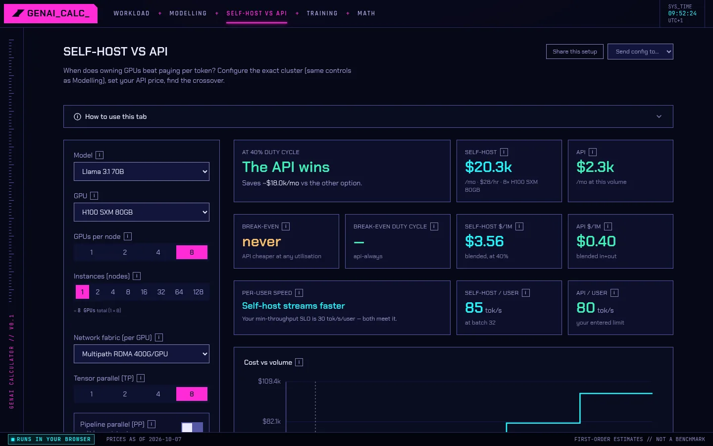The width and height of the screenshot is (713, 446).
Task: Select 64 instances (nodes)
Action: 179,292
